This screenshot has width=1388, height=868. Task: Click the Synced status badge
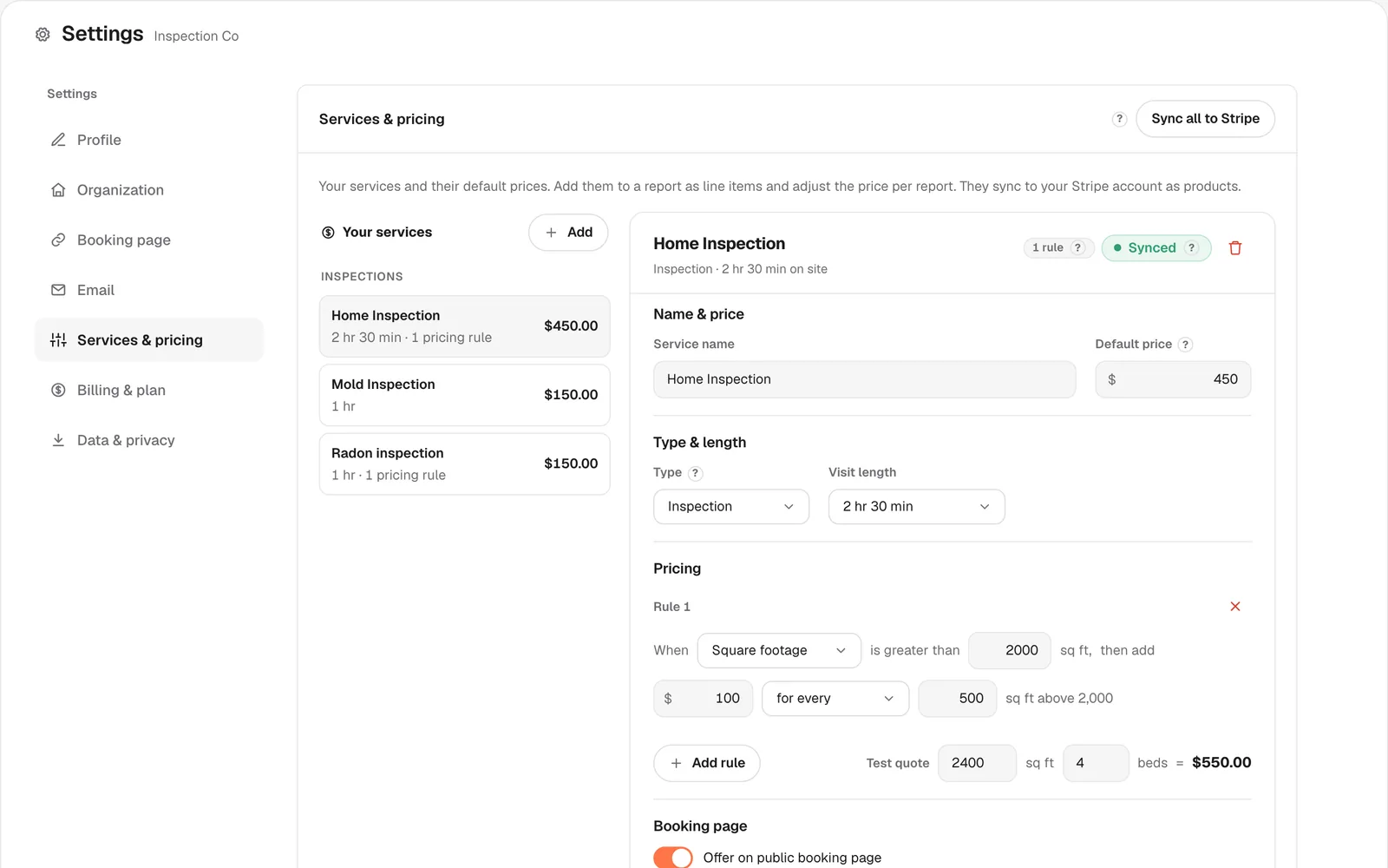click(x=1156, y=248)
